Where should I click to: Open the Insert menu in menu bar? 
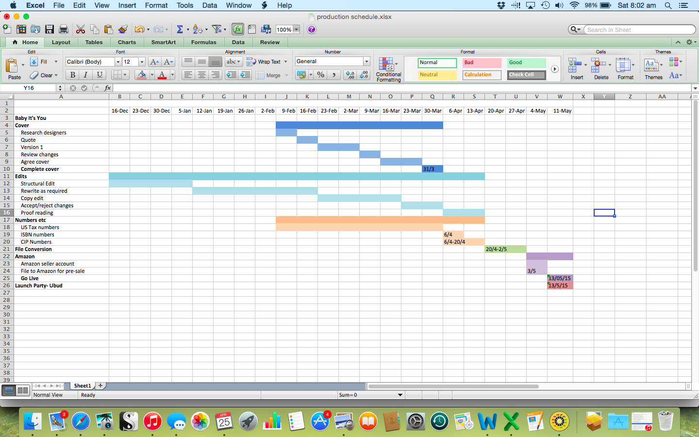127,5
